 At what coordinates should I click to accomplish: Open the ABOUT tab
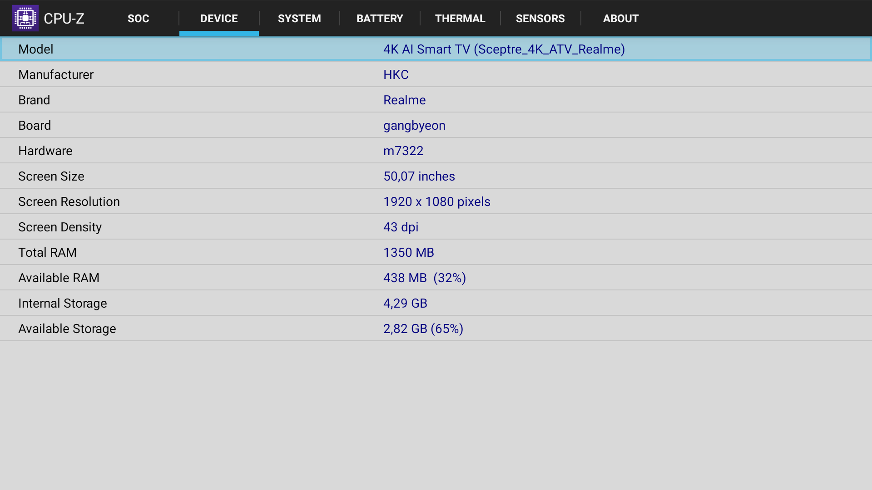[620, 19]
